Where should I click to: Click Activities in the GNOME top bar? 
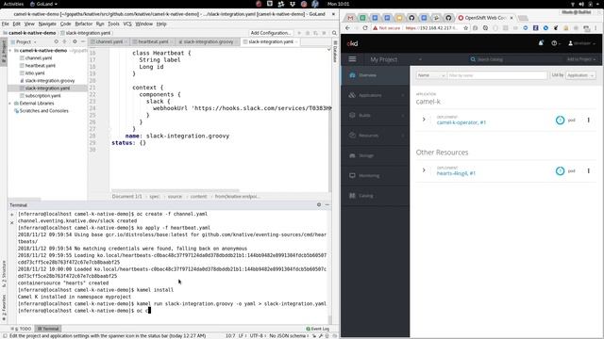click(13, 4)
